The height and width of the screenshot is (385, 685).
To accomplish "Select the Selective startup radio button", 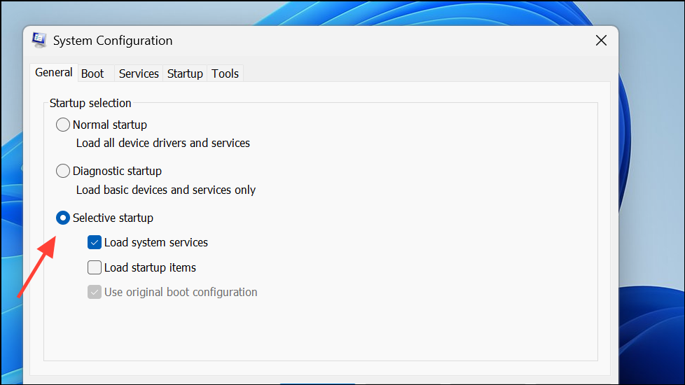I will pyautogui.click(x=63, y=218).
